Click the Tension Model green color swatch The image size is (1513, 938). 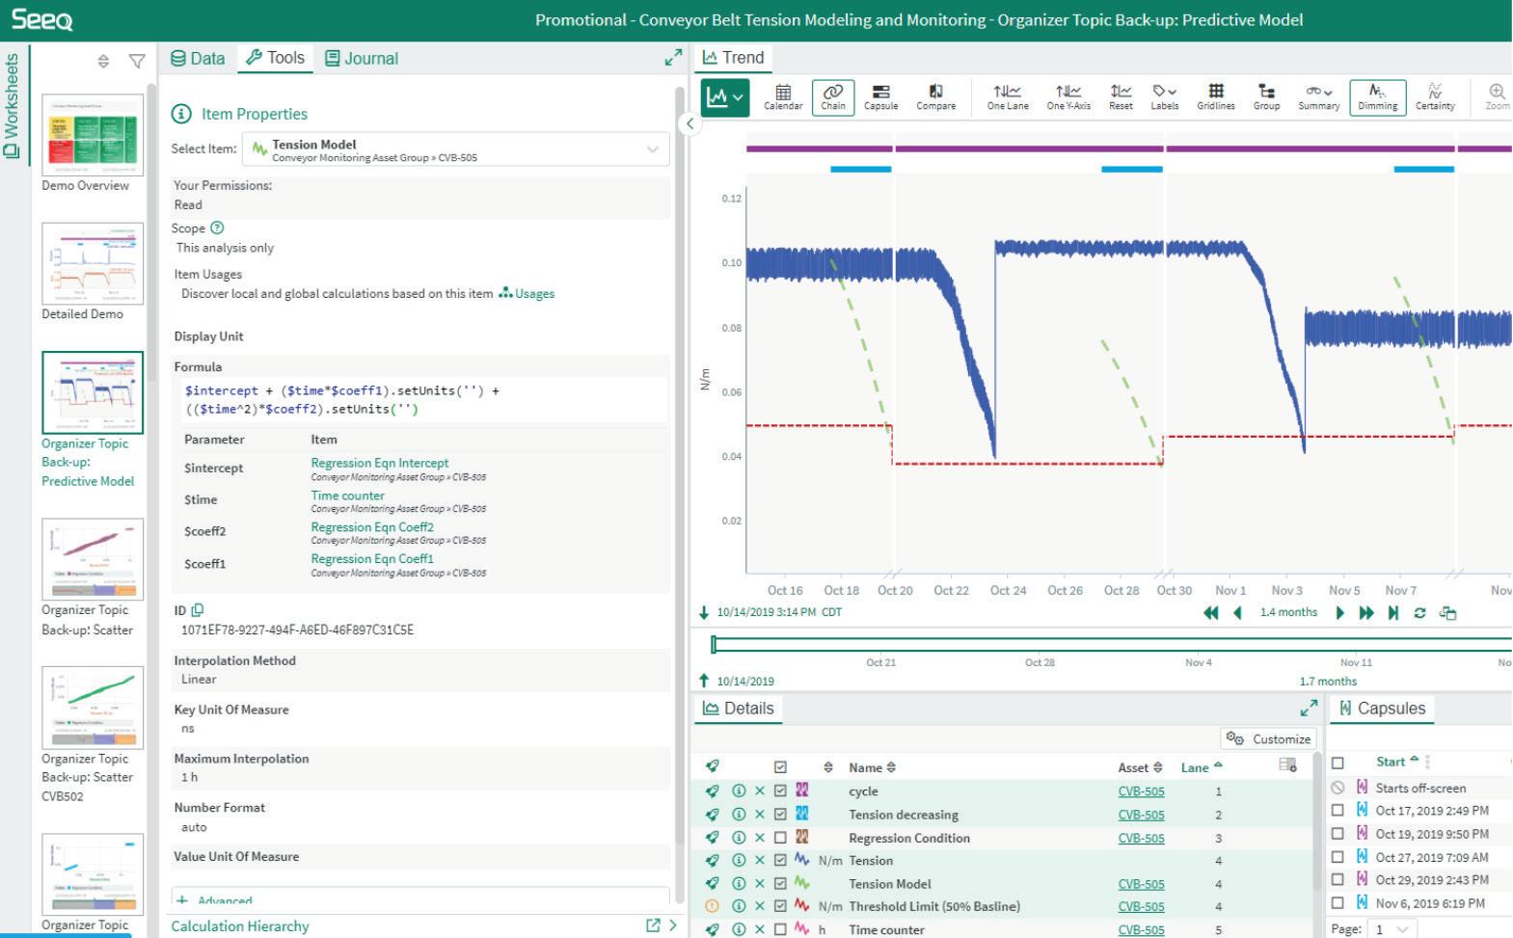(x=801, y=883)
